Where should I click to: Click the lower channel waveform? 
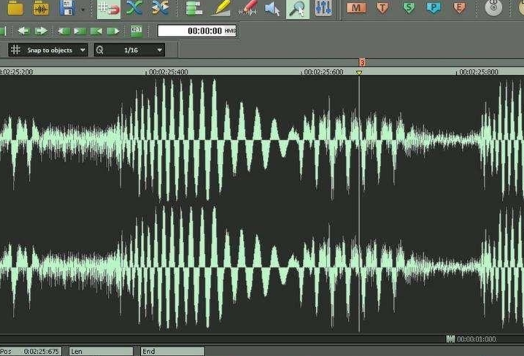click(x=262, y=267)
